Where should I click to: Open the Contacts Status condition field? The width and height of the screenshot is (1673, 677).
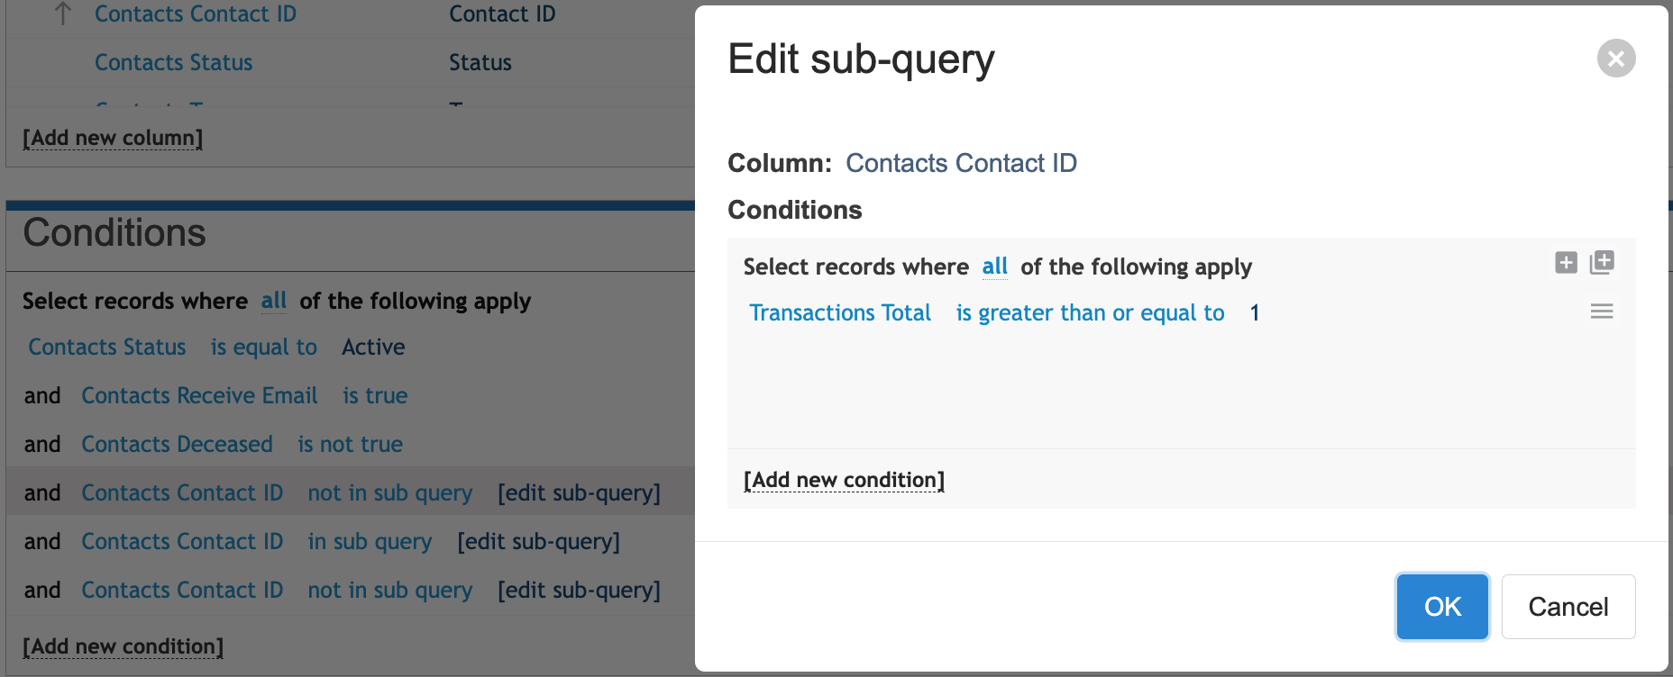tap(107, 347)
